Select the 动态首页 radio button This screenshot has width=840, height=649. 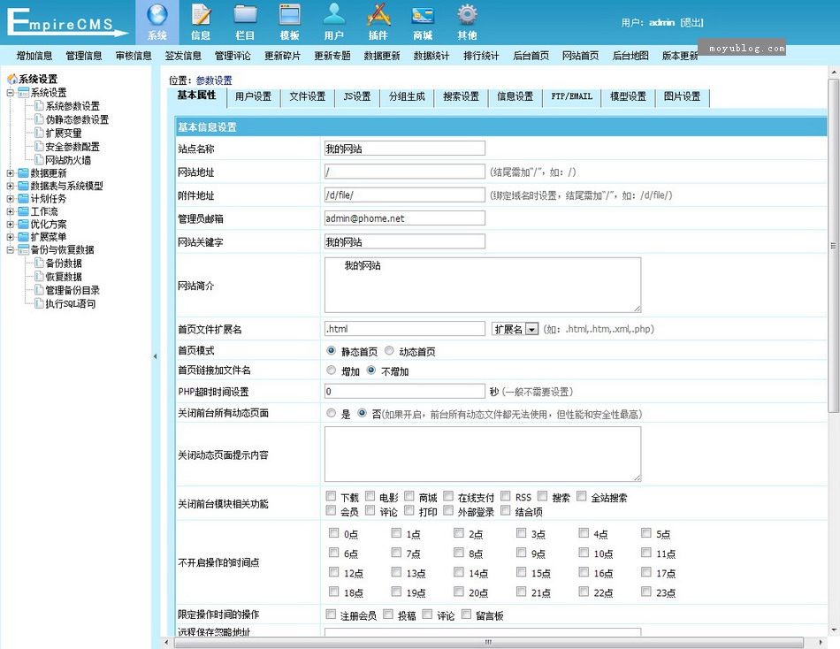point(389,351)
